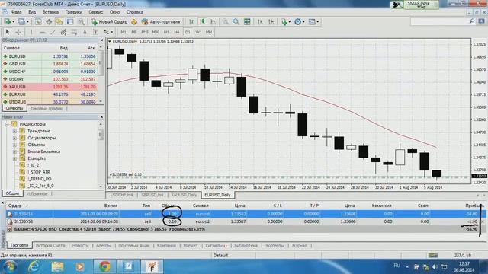
Task: Open the История Счета terminal tab
Action: coord(50,245)
